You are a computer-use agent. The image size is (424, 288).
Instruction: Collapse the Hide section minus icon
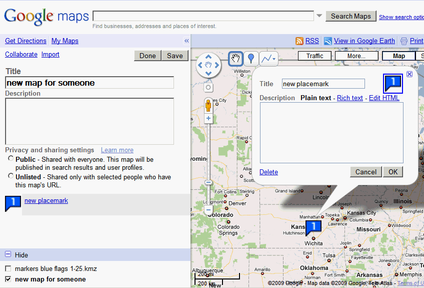click(8, 254)
